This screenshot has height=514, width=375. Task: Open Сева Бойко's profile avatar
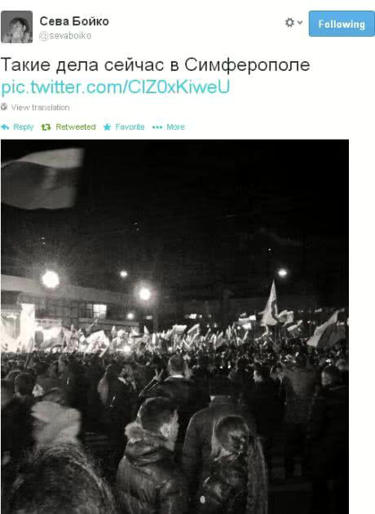(x=16, y=27)
